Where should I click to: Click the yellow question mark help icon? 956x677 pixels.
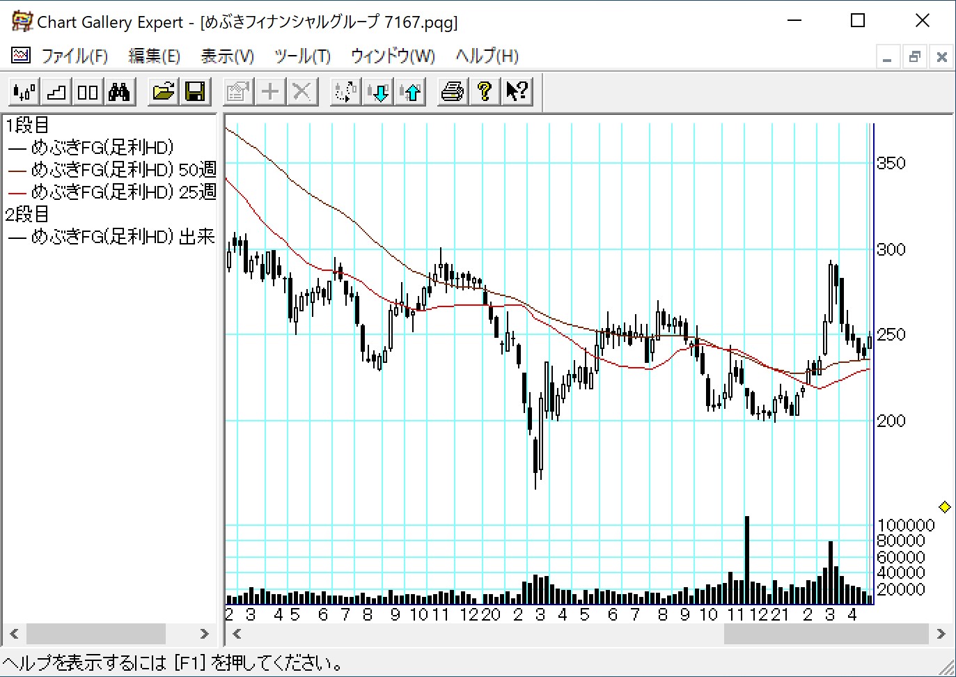(x=485, y=92)
